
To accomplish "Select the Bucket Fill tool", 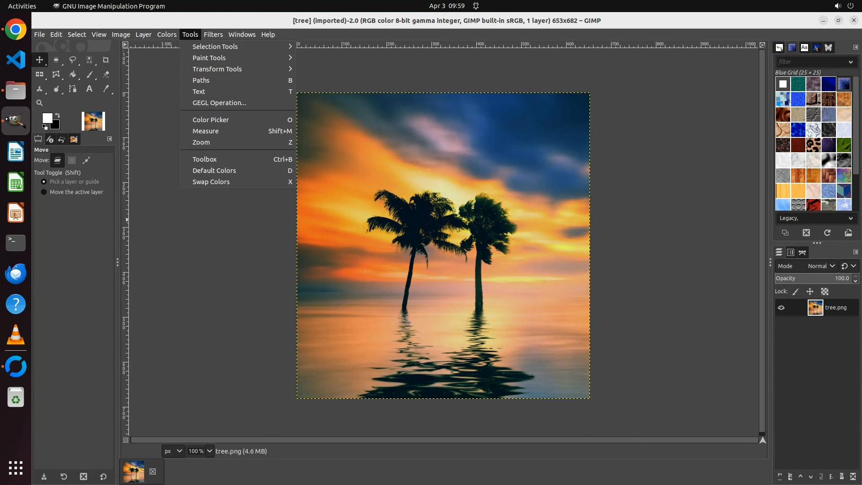I will click(x=72, y=75).
